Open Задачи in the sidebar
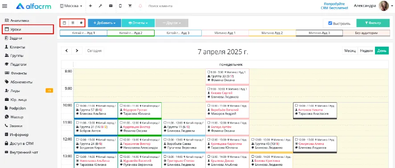Screen dimensions: 395x168 coord(14,38)
